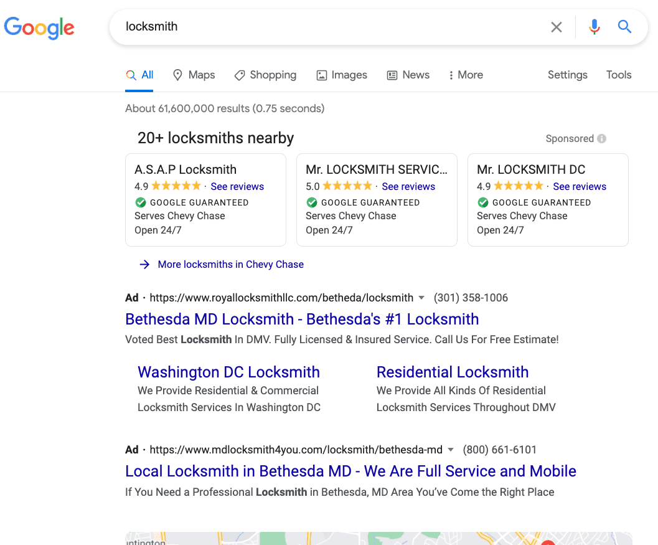
Task: Open search Settings
Action: click(x=567, y=75)
